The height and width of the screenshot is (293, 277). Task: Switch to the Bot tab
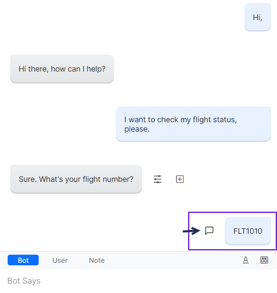[x=23, y=260]
